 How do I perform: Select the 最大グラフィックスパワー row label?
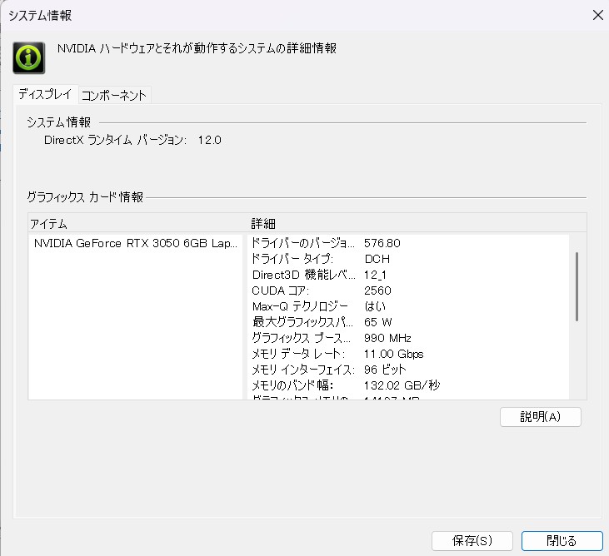click(x=302, y=322)
